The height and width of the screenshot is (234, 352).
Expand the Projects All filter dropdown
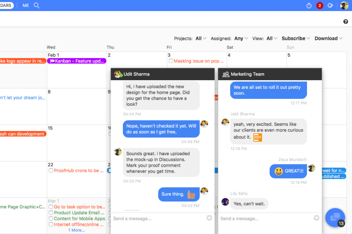201,38
